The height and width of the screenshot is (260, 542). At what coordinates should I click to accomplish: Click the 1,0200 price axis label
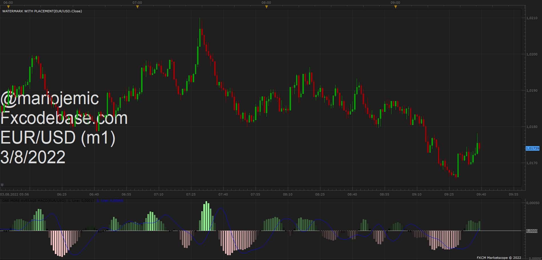click(x=532, y=54)
